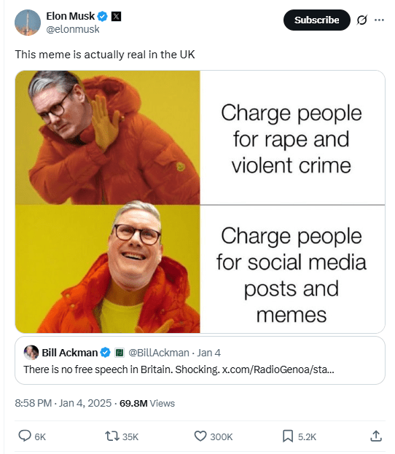Open Grok explain slash-circle icon
Image resolution: width=395 pixels, height=454 pixels.
point(361,20)
